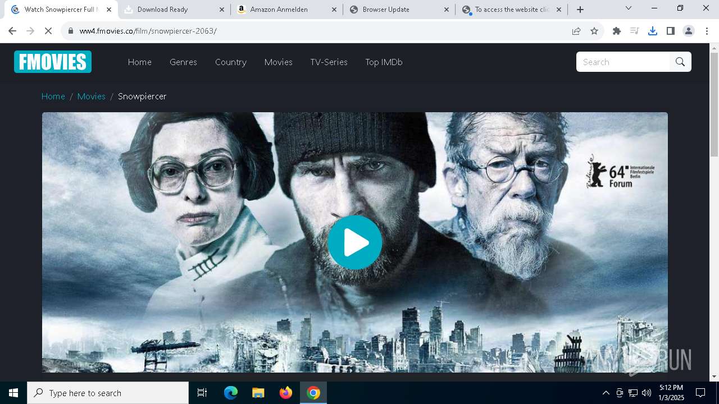Viewport: 719px width, 404px height.
Task: Click the page vertical scrollbar
Action: tap(714, 104)
